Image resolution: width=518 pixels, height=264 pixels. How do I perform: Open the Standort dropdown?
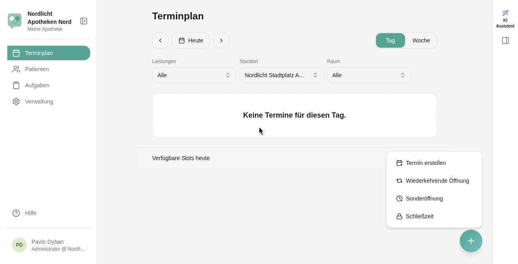tap(282, 75)
